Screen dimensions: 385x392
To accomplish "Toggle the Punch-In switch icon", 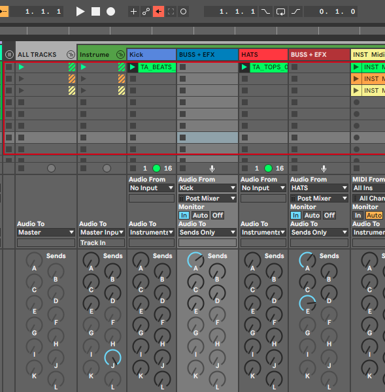I will [x=265, y=12].
